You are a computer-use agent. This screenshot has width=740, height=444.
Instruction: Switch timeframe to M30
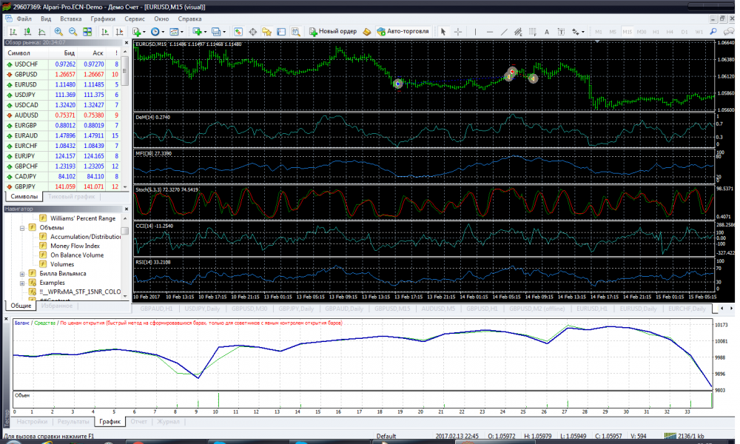pos(642,32)
